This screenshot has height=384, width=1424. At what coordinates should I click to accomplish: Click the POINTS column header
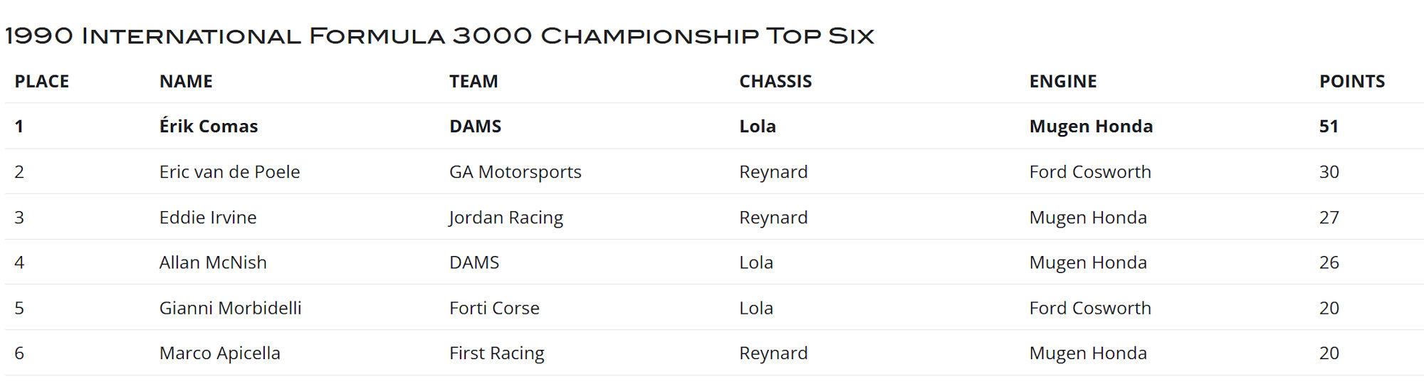click(x=1352, y=82)
